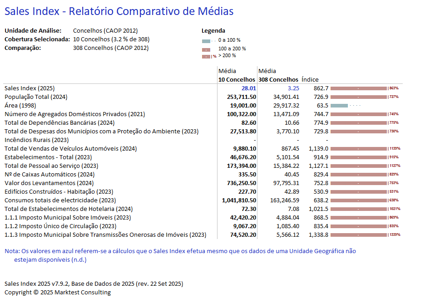Image resolution: width=425 pixels, height=298 pixels.
Task: Click the Legenda heading
Action: tap(213, 31)
